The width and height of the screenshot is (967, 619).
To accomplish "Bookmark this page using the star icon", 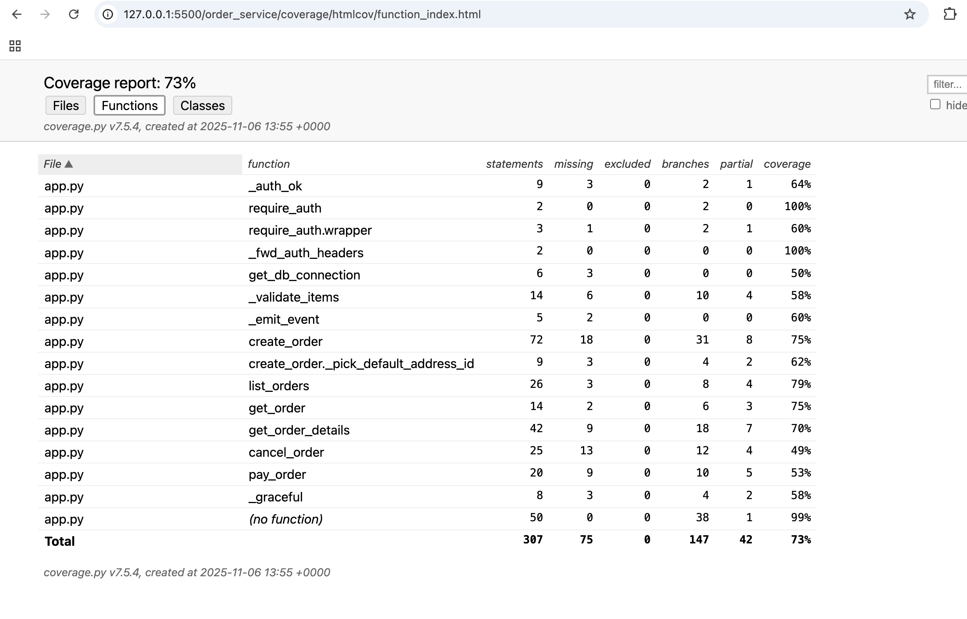I will pos(909,15).
